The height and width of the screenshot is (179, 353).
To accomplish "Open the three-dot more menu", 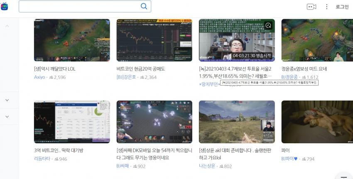I will pos(327,7).
